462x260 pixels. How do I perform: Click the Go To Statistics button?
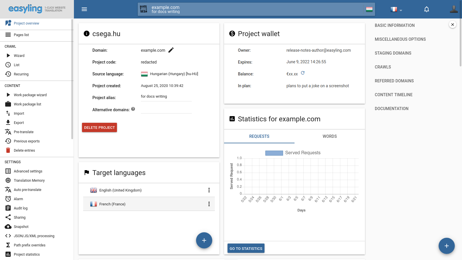point(246,248)
